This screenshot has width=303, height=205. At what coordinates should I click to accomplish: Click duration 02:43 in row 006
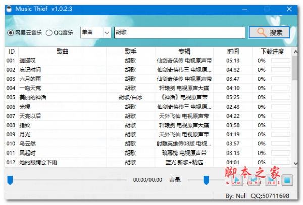coord(233,107)
